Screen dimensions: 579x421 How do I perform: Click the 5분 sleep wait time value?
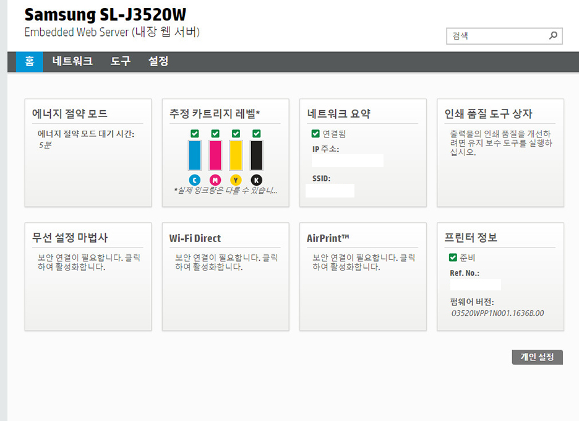click(45, 145)
